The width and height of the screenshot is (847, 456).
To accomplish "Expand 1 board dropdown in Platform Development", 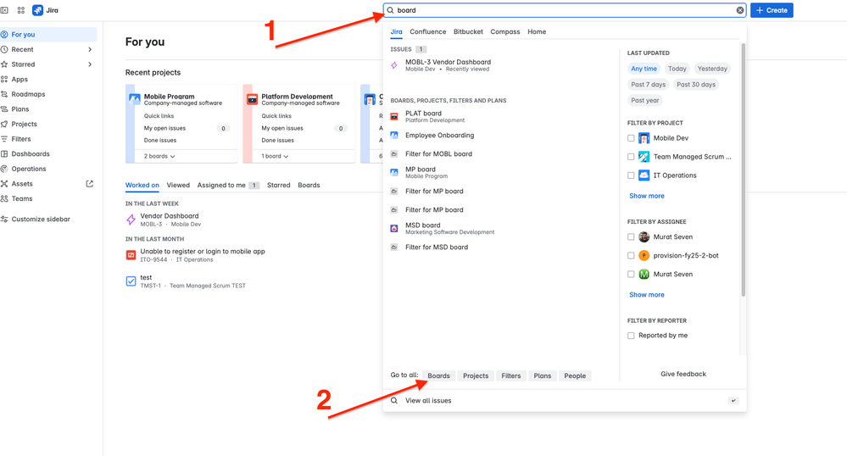I will 275,156.
